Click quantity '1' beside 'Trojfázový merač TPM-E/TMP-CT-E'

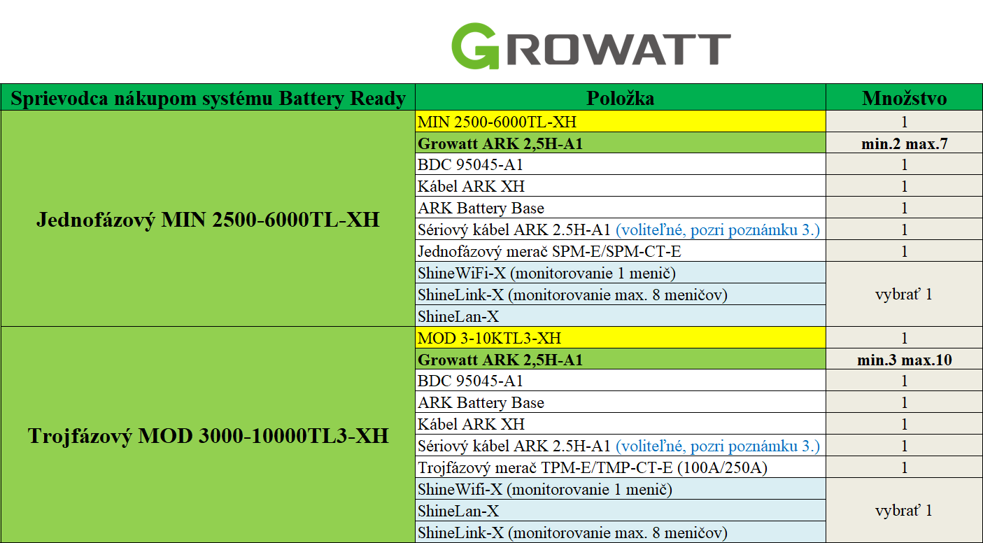[904, 467]
